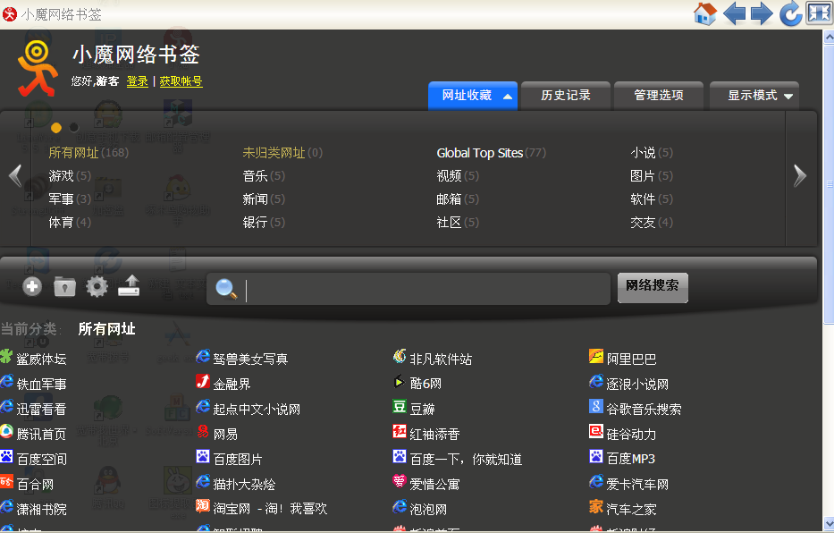
Task: Open the 起点中文小说网 link
Action: click(x=257, y=409)
